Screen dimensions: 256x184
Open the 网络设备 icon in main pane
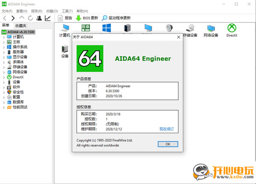[x=211, y=31]
